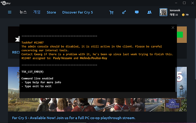Open the shopping cart icon

point(111,12)
